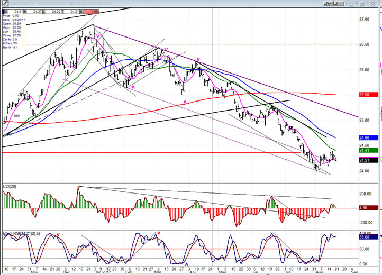The image size is (382, 275).
Task: Click the blue up-arrow marker in StochRSI panel
Action: point(187,264)
